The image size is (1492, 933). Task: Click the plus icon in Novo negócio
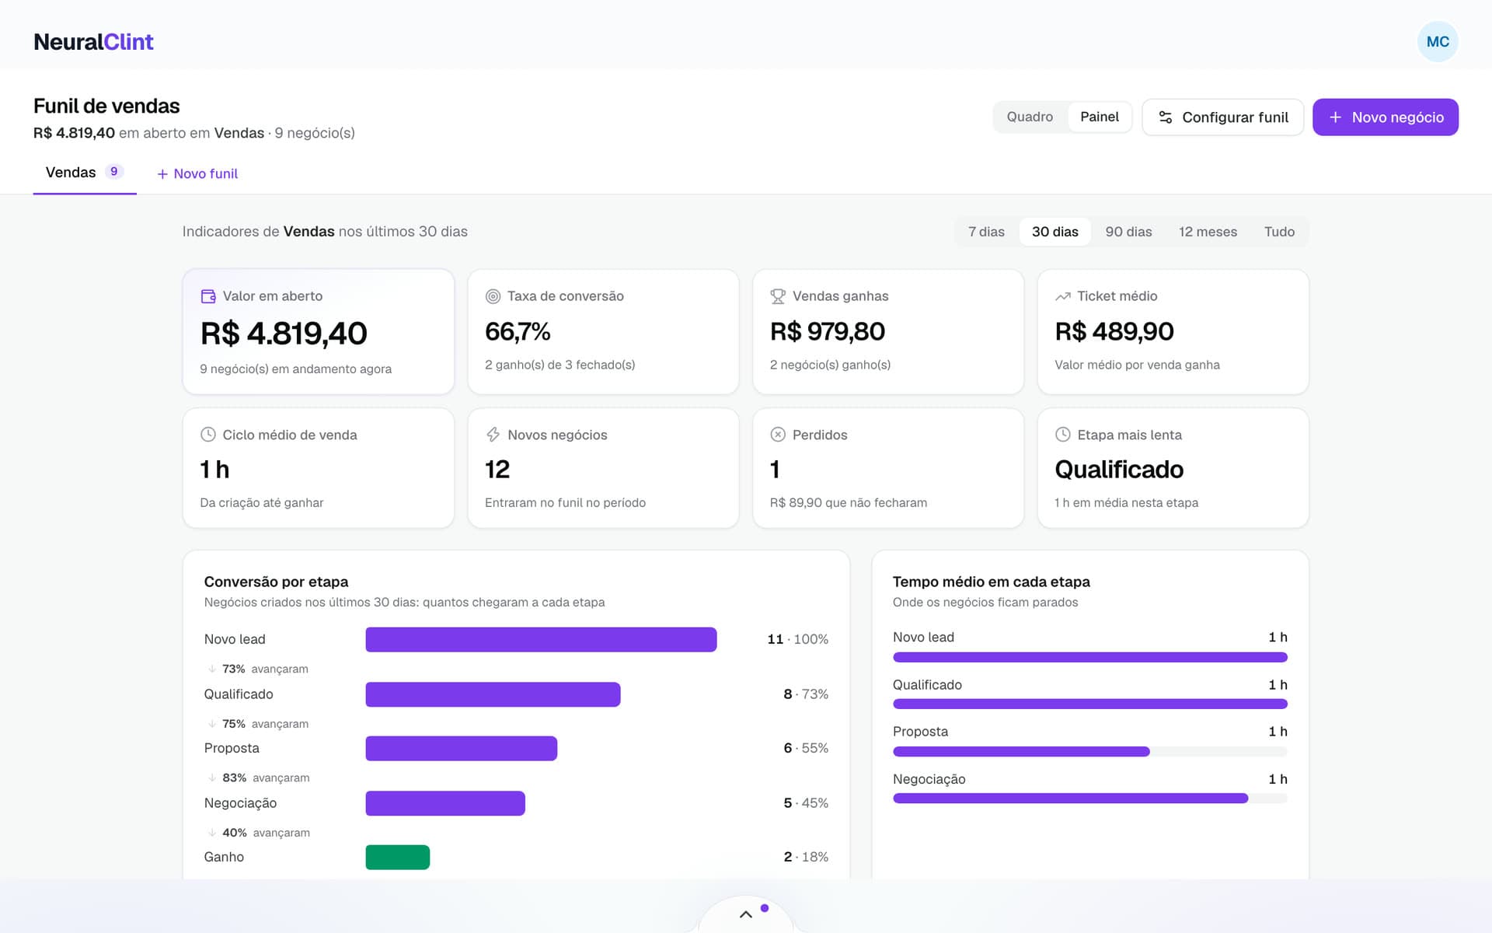click(x=1335, y=117)
